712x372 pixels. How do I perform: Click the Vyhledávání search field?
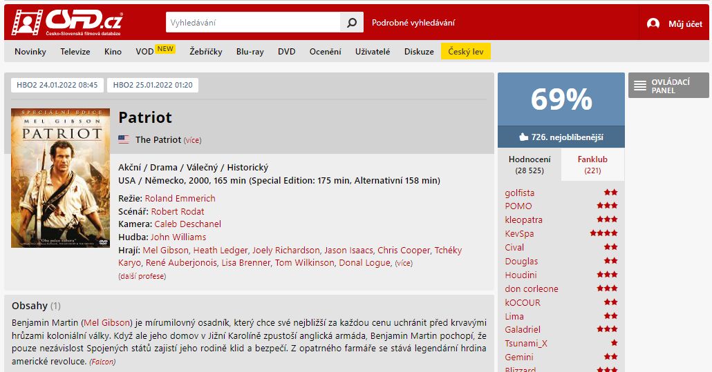point(253,23)
